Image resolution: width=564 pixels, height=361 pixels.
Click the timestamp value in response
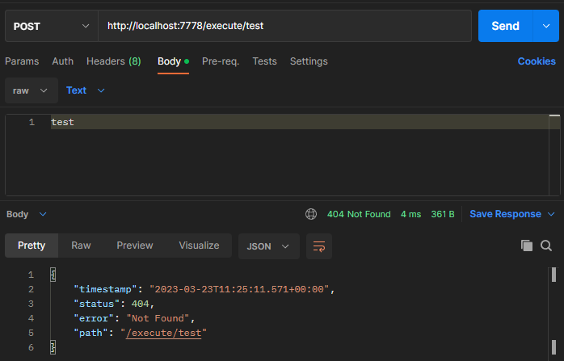click(x=239, y=289)
